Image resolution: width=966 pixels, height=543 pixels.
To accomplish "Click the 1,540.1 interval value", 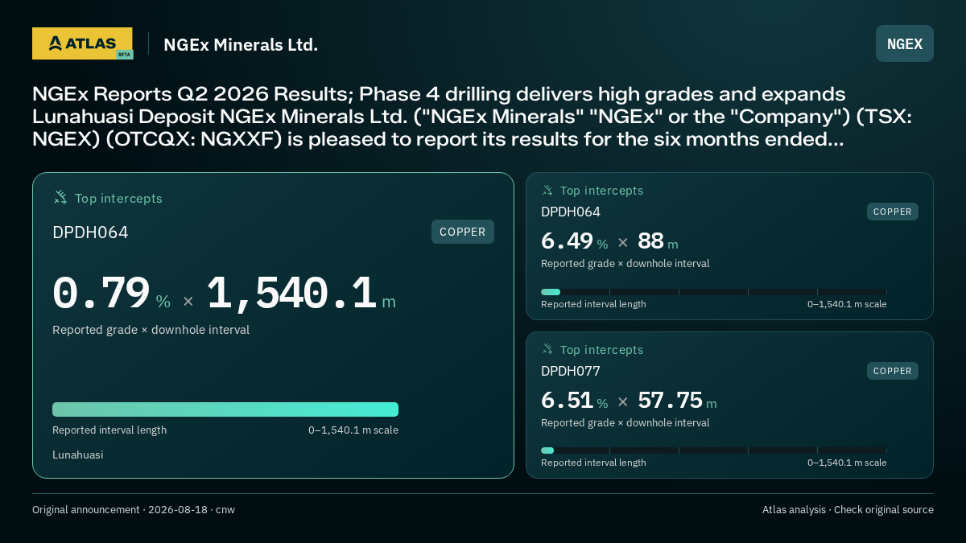I will 292,294.
